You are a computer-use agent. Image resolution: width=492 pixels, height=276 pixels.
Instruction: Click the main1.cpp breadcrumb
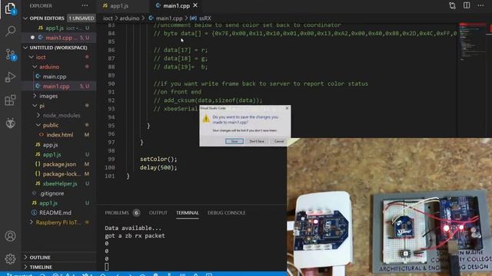coord(169,18)
